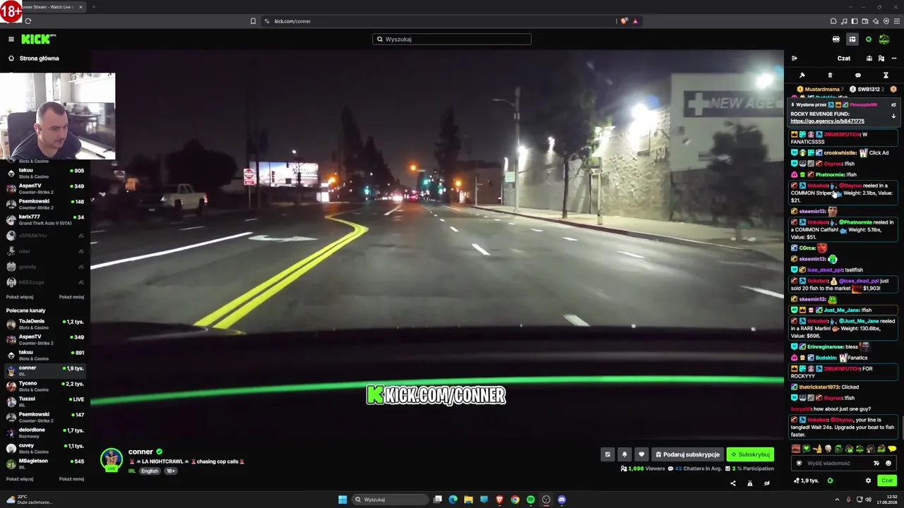Open the pinned go.egency.io link
The image size is (904, 508).
coord(827,121)
